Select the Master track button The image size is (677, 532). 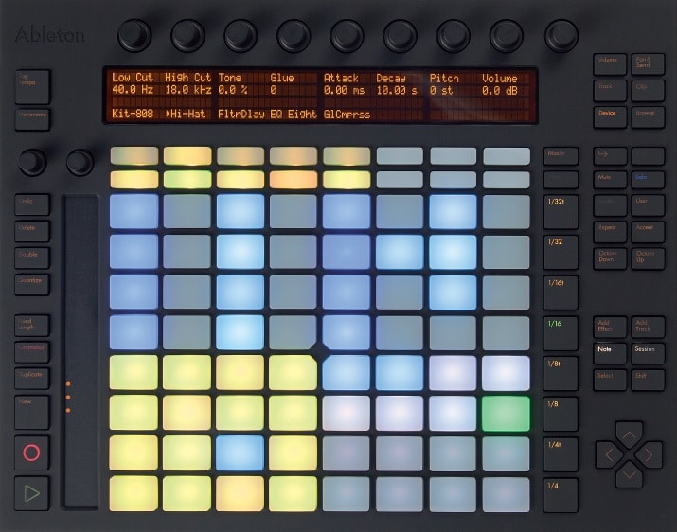[561, 156]
